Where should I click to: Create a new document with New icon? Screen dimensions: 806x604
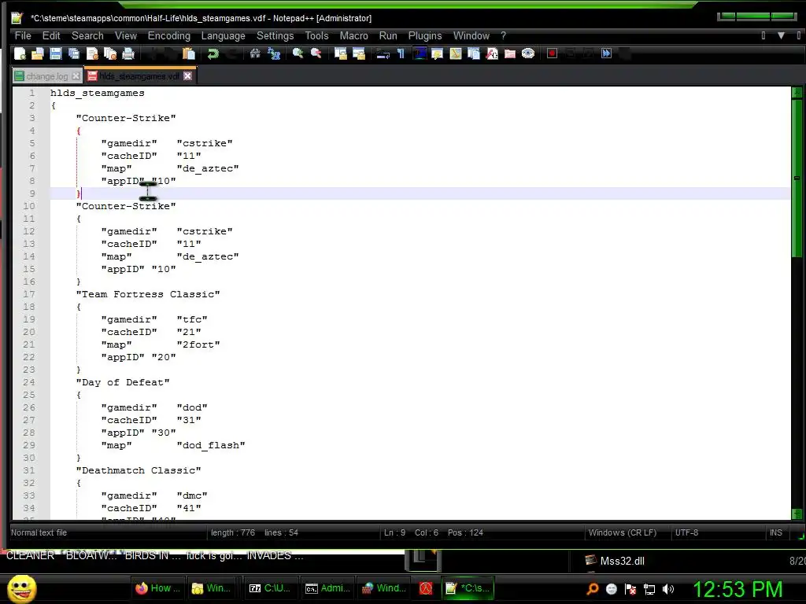click(20, 53)
